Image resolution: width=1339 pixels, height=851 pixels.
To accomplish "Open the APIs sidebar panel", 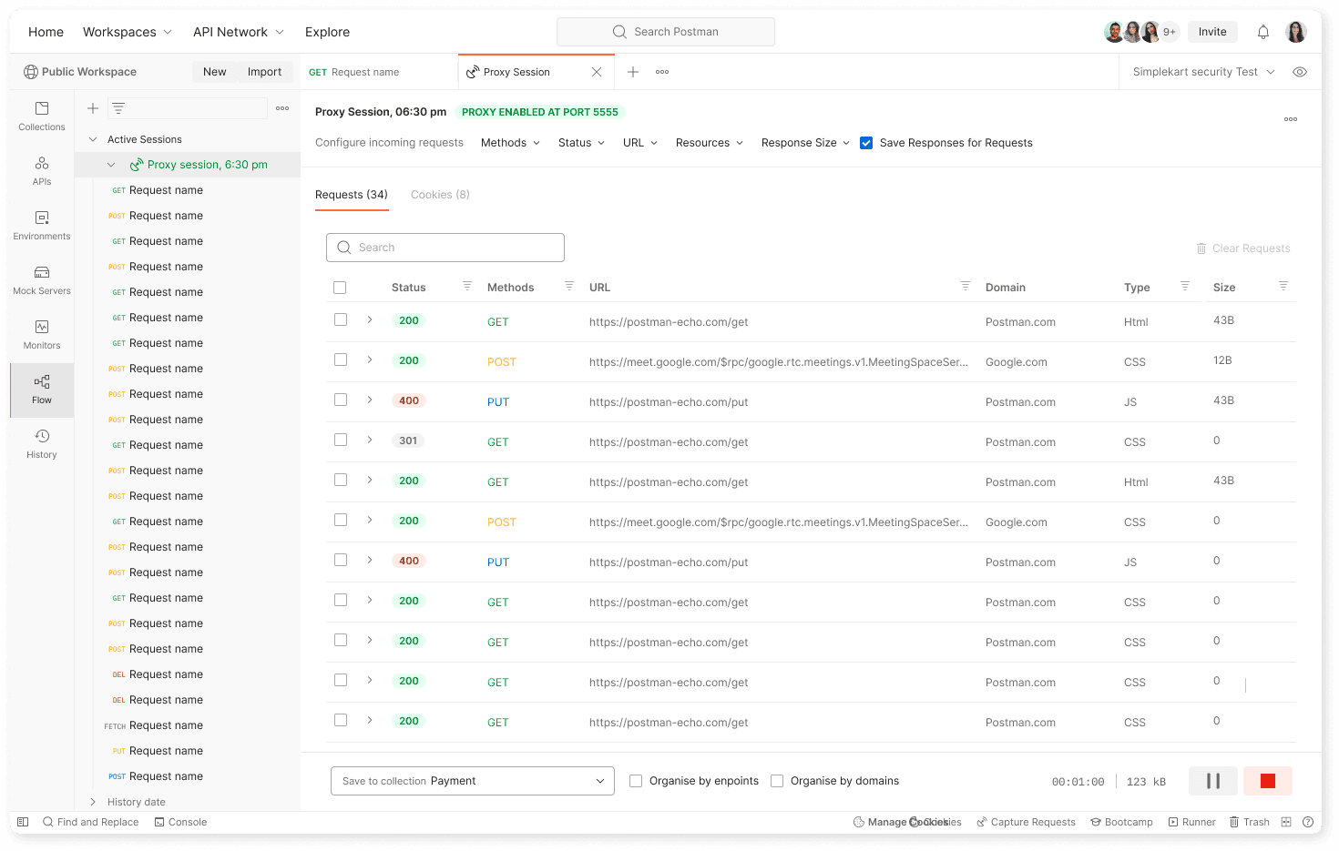I will (x=42, y=171).
